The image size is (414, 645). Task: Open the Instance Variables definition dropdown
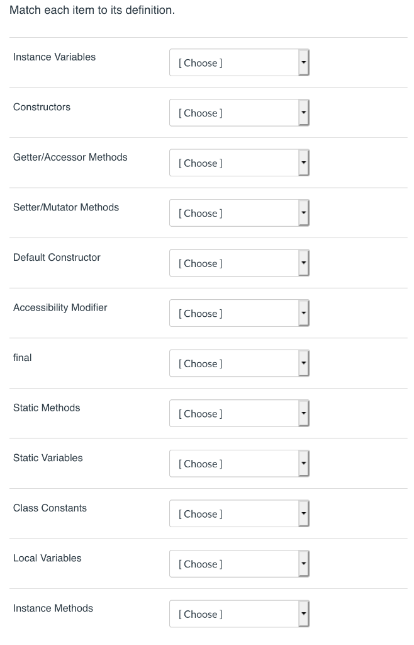(x=239, y=62)
